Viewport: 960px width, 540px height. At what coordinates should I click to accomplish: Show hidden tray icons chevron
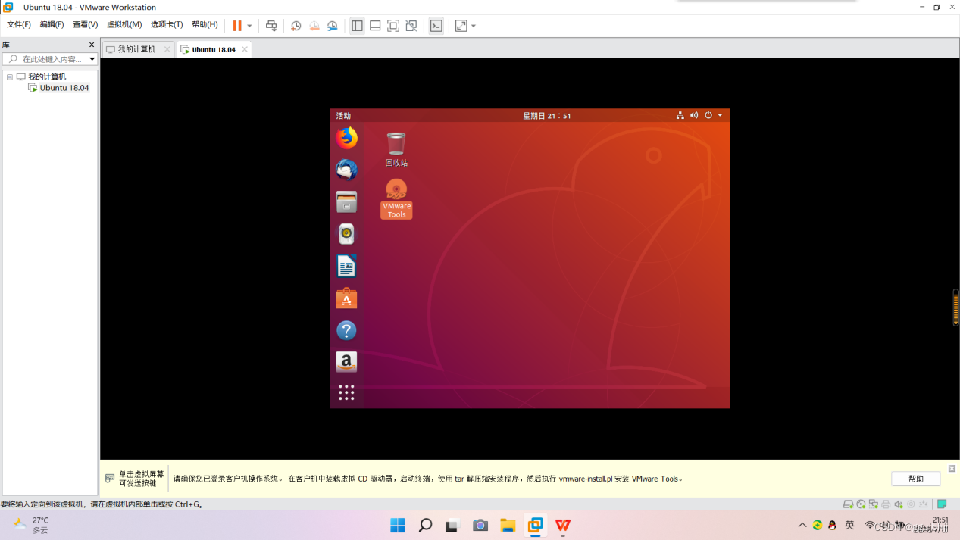[x=802, y=526]
